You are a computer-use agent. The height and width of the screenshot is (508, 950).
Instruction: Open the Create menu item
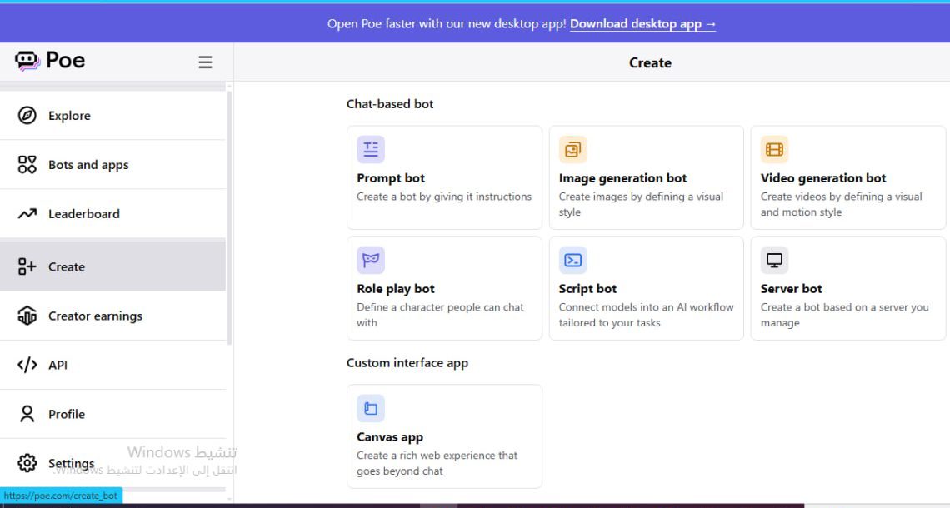point(67,266)
